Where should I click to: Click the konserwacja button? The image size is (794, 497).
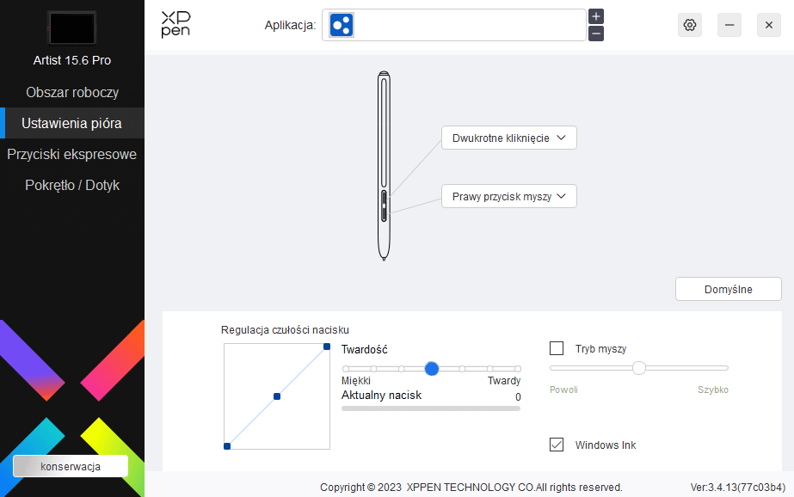click(x=71, y=466)
